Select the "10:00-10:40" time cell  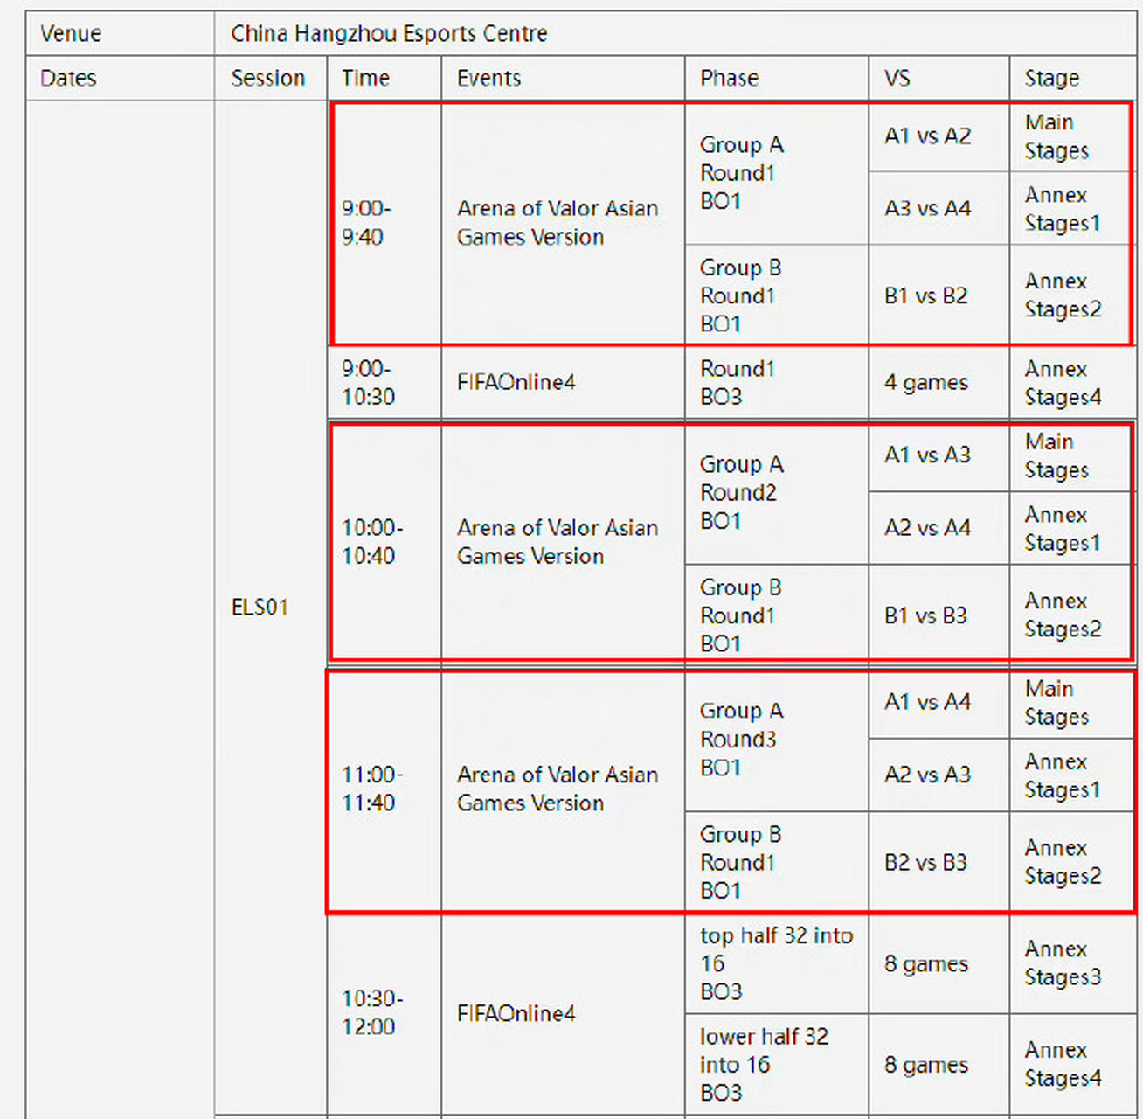click(x=384, y=542)
